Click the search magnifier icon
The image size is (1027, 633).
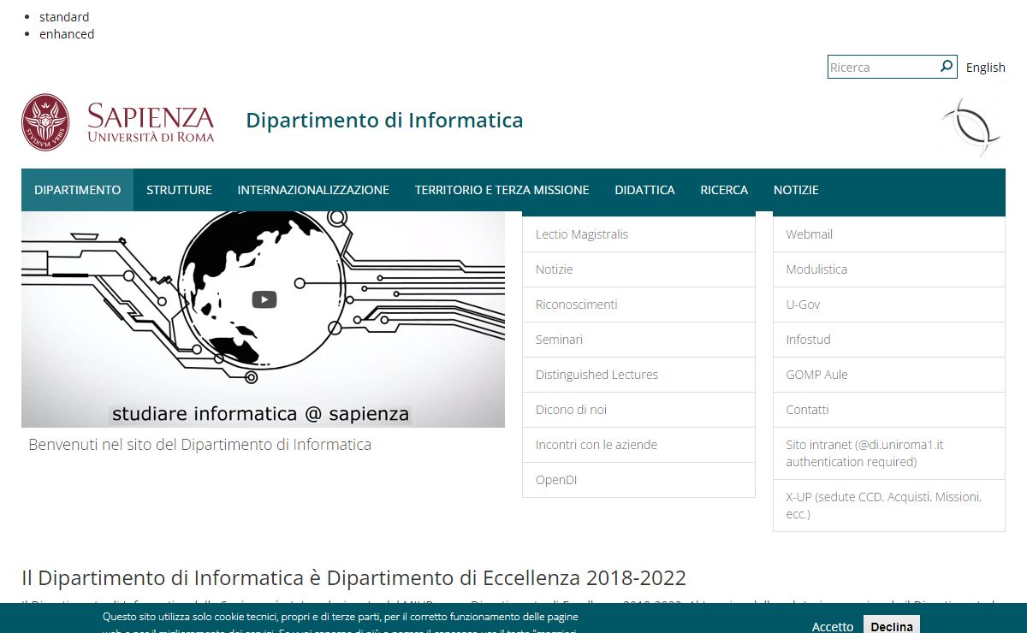point(946,66)
